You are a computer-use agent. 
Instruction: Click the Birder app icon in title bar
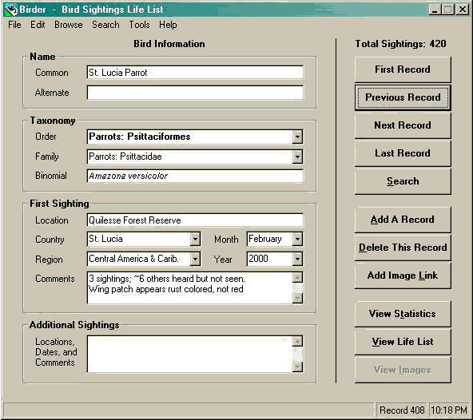[11, 10]
